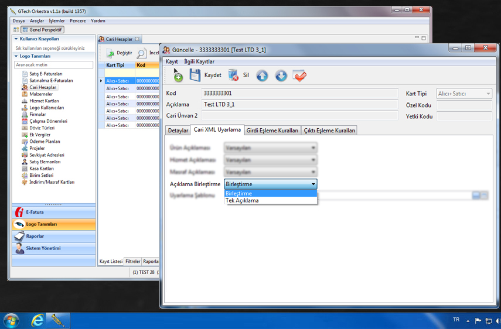501x329 pixels.
Task: Click the Açıklama Birleştirme combo box
Action: [x=271, y=184]
